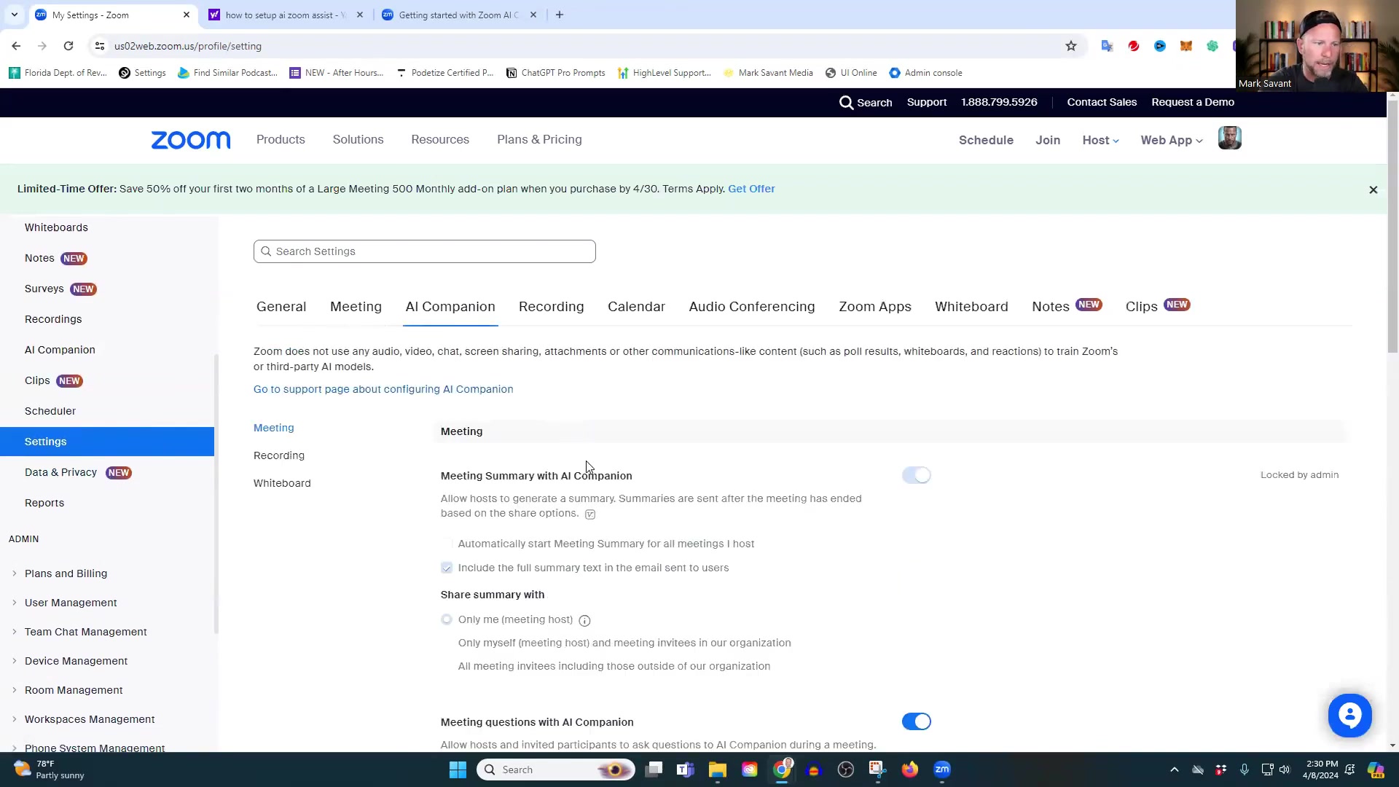Check Automatically start Meeting Summary option
Viewport: 1399px width, 787px height.
pos(447,544)
